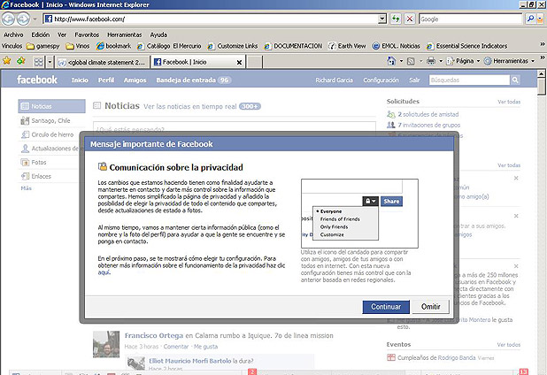
Task: Open the Página dropdown menu
Action: coord(465,61)
